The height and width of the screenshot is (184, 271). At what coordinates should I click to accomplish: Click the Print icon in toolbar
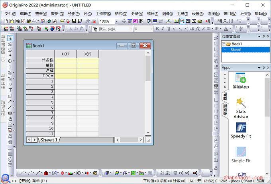tap(124, 21)
